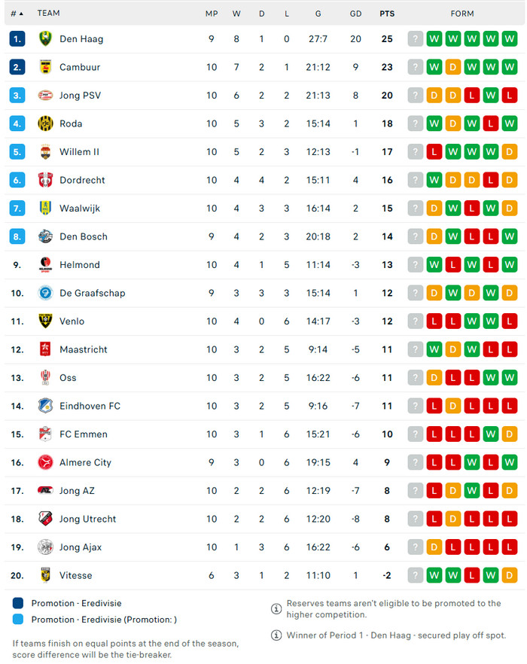Click the dark blue Promotion - Eredivisie swatch
Image resolution: width=527 pixels, height=664 pixels.
click(18, 603)
